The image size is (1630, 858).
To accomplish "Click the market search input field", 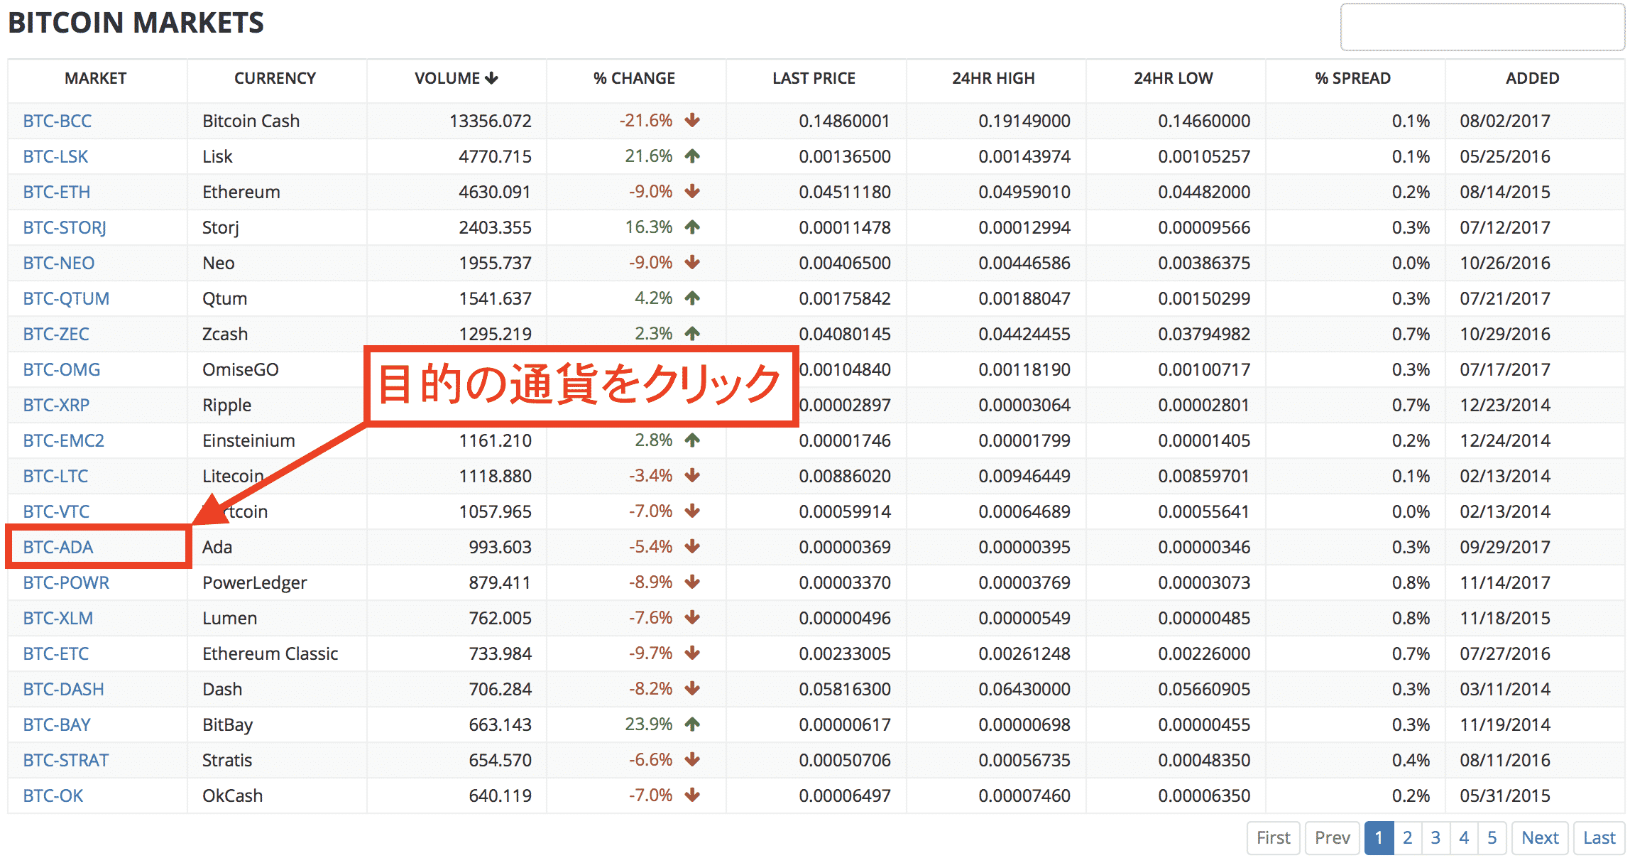I will tap(1482, 27).
